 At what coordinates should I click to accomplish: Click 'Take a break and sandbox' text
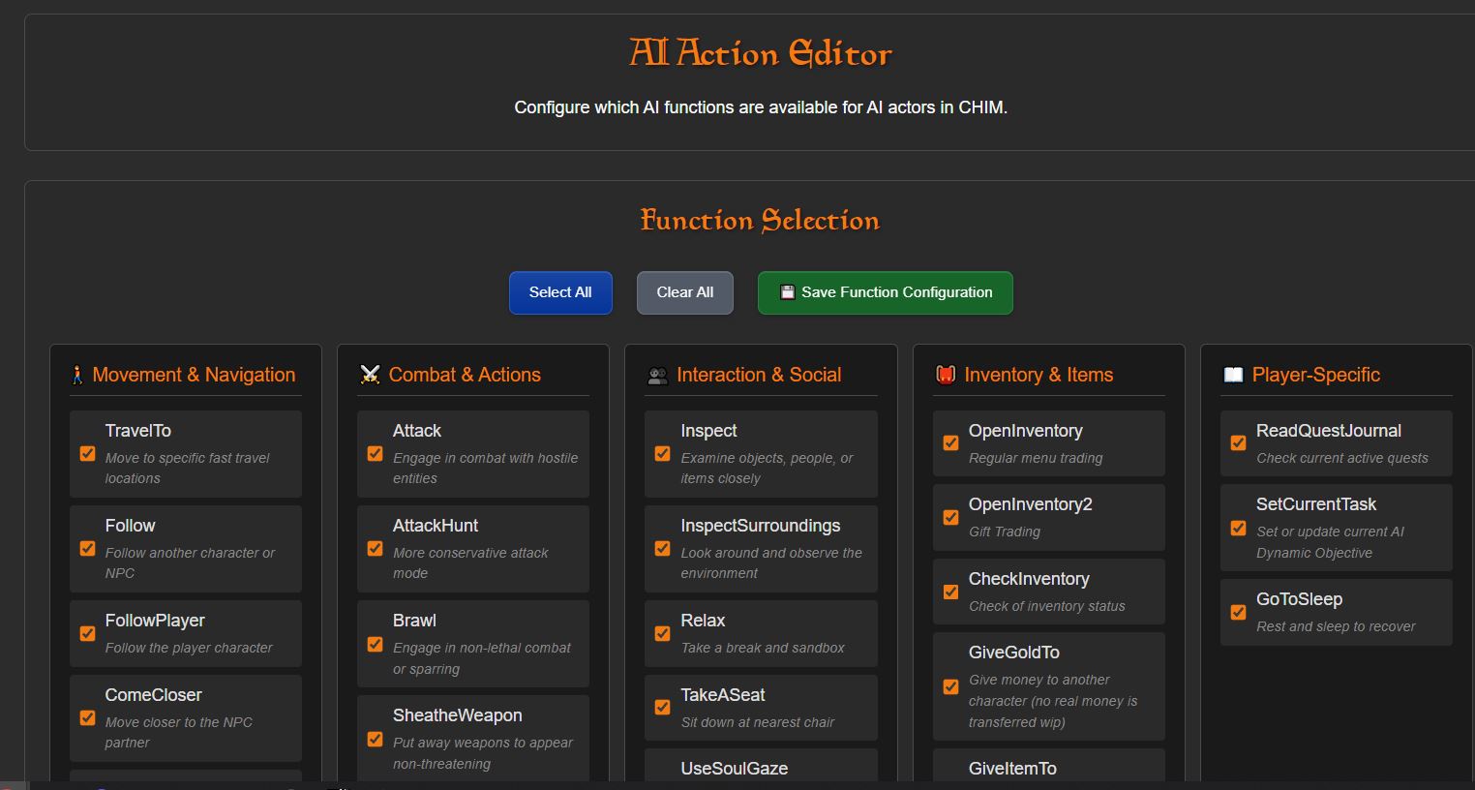point(763,648)
